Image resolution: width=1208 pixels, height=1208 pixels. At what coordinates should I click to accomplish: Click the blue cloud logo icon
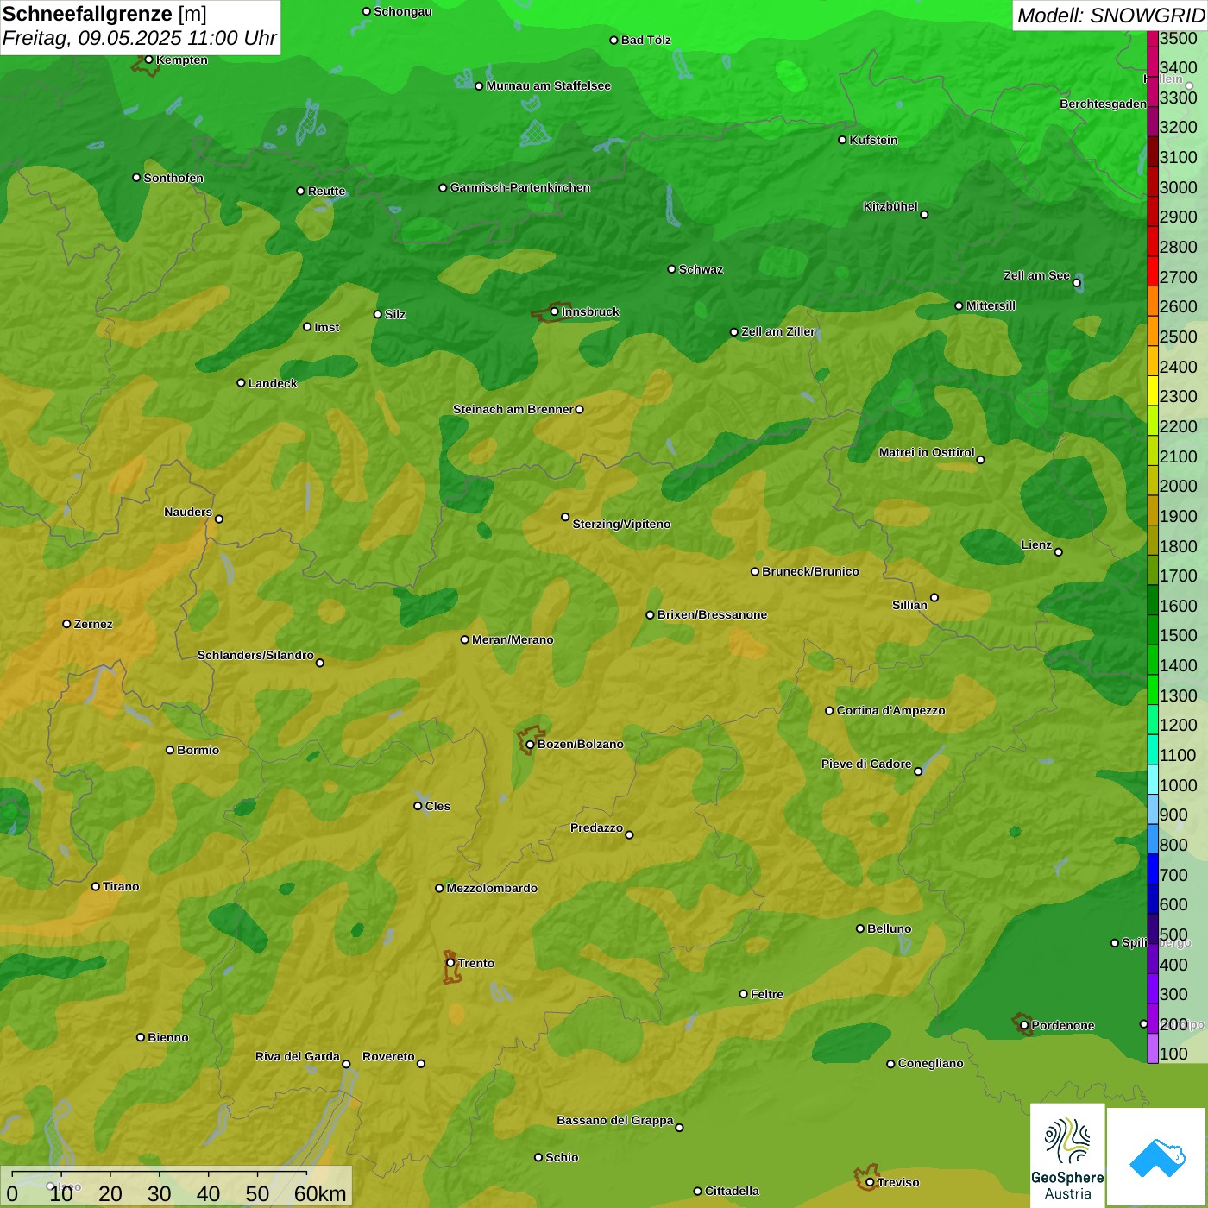[1157, 1157]
